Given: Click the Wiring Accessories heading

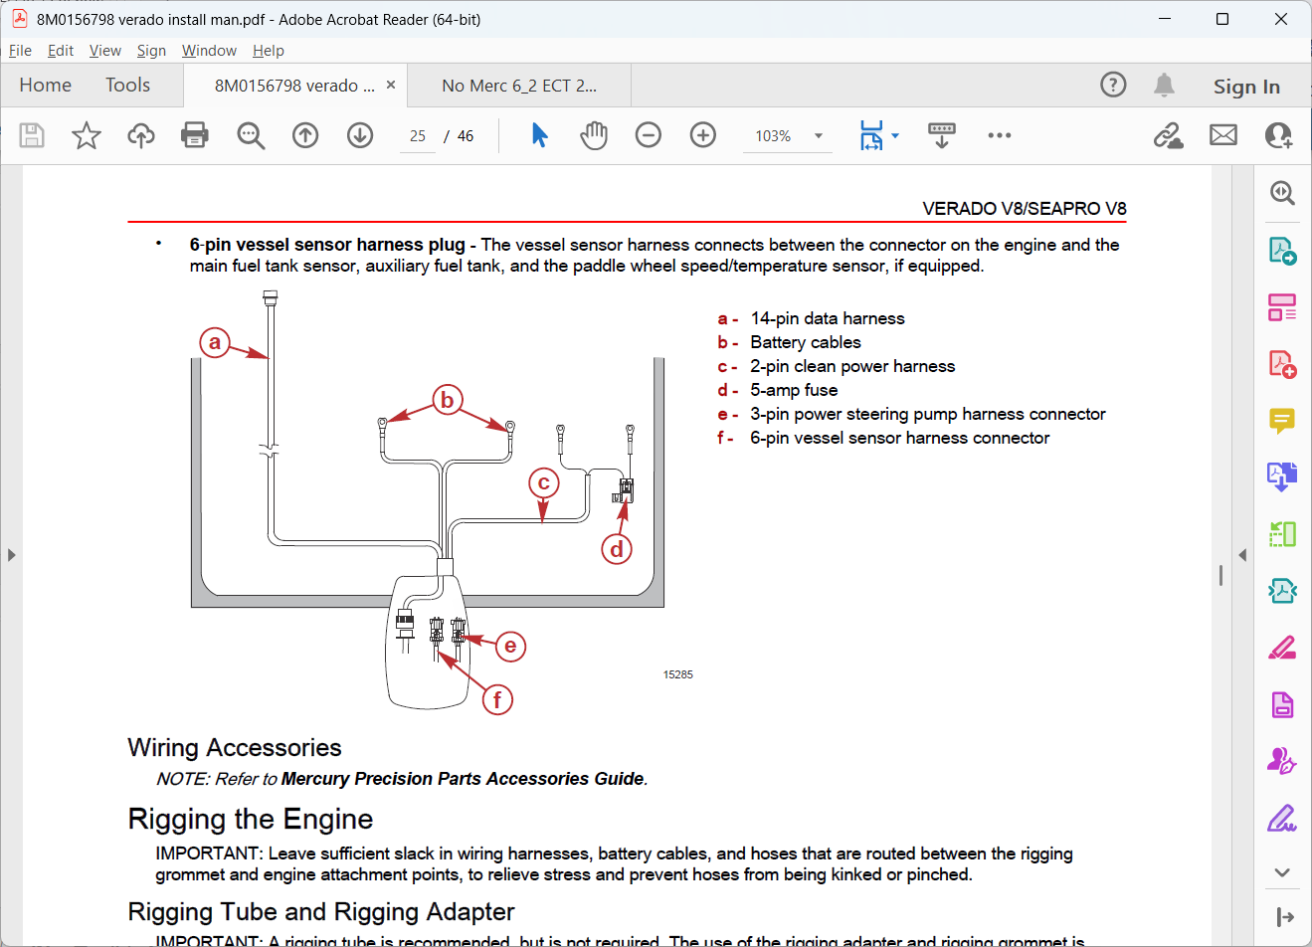Looking at the screenshot, I should (235, 748).
